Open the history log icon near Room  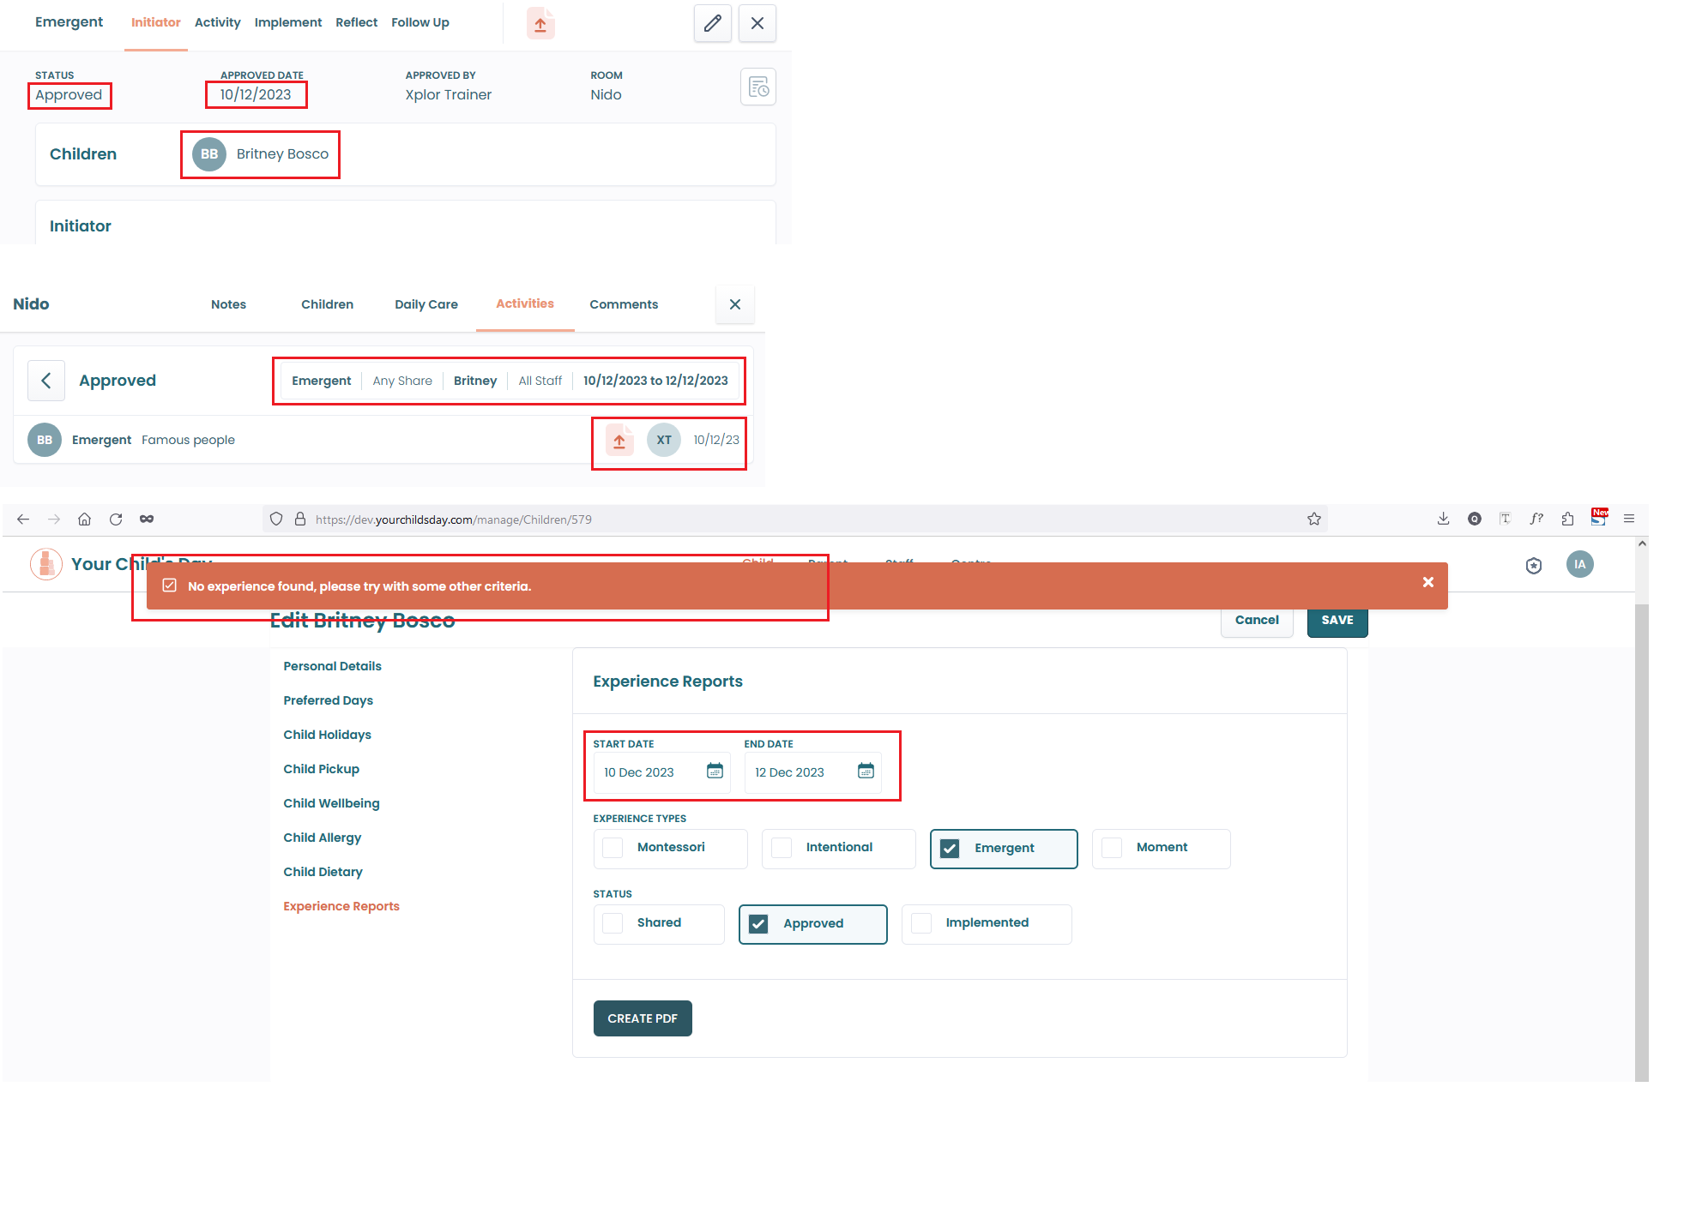coord(757,87)
